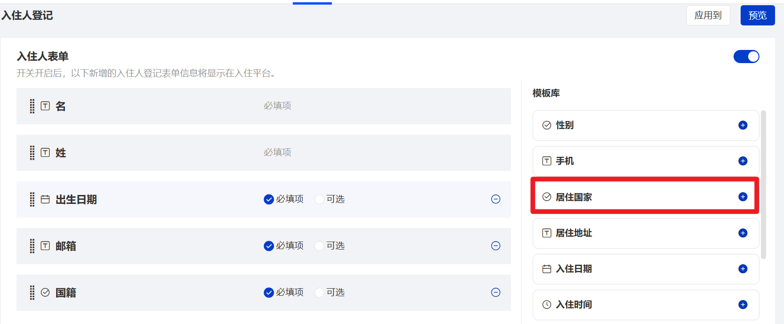
Task: Click the template library scrollbar
Action: tap(763, 184)
